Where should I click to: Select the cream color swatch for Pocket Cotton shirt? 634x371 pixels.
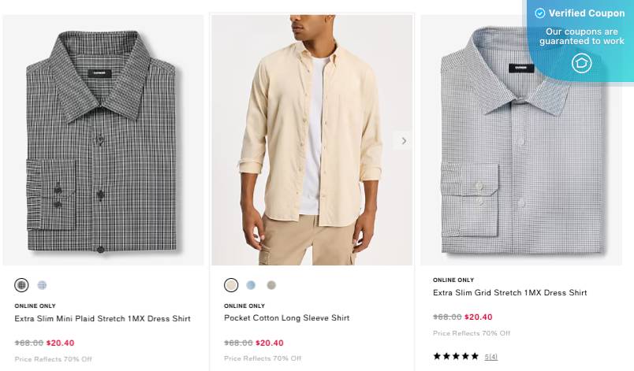[x=231, y=285]
